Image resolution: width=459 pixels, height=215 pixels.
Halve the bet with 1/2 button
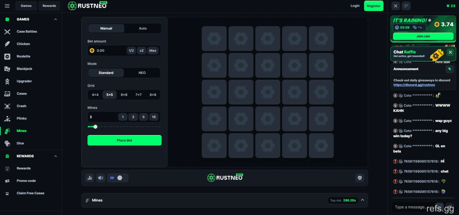tap(131, 51)
